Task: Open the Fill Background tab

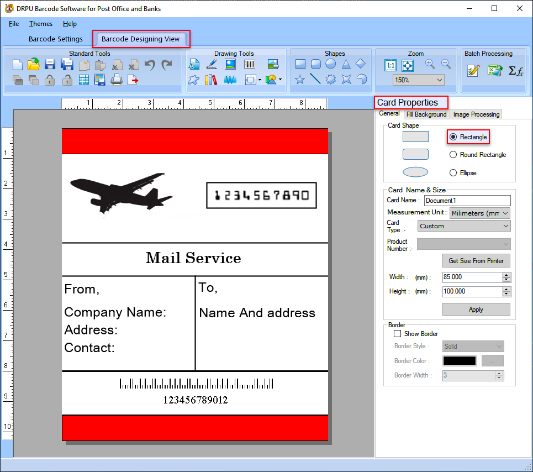Action: pyautogui.click(x=426, y=114)
